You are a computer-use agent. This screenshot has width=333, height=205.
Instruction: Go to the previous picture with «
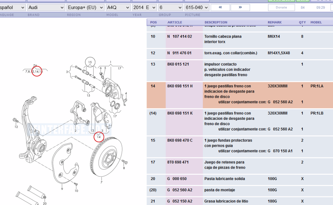220,7
